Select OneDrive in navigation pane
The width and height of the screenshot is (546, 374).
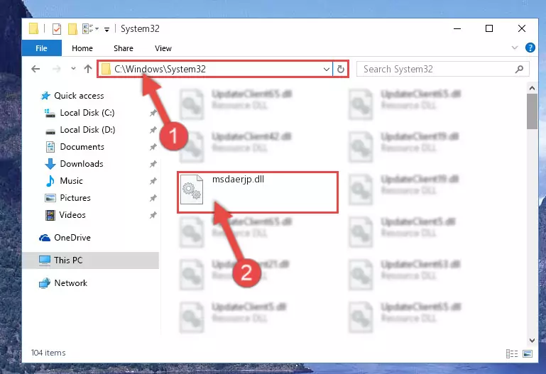[72, 238]
